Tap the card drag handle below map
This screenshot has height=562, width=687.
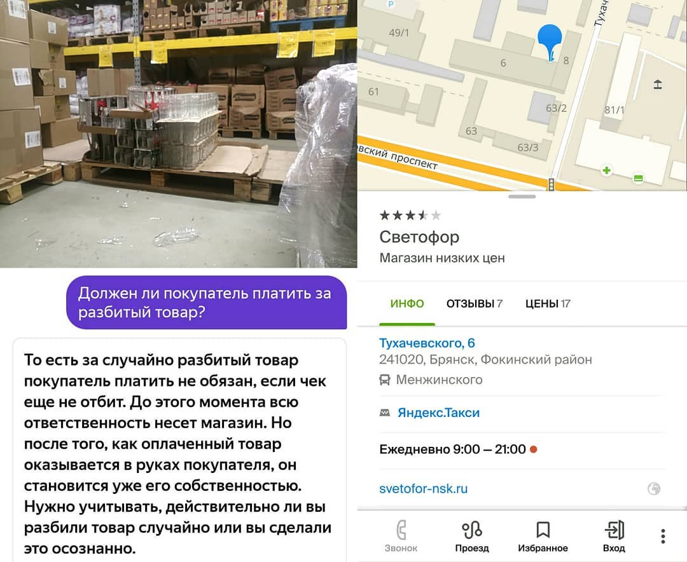522,196
